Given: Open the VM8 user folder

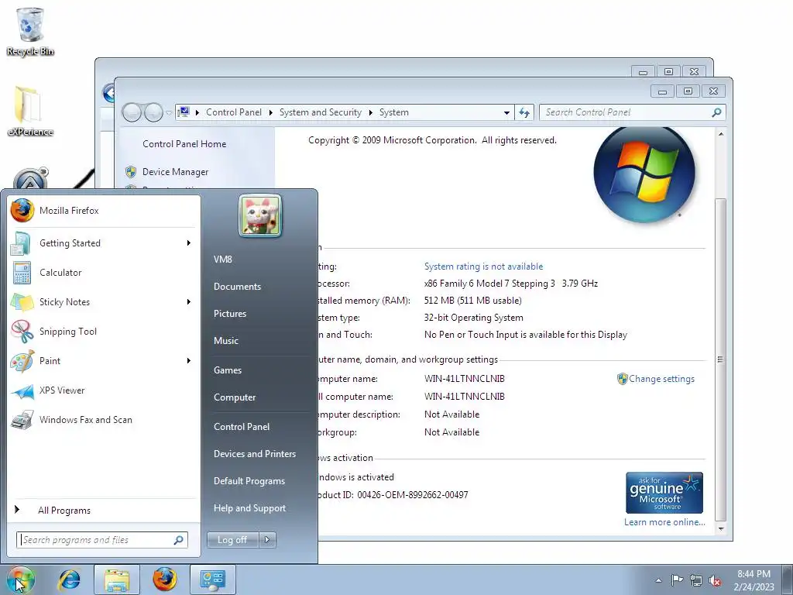Looking at the screenshot, I should point(222,259).
